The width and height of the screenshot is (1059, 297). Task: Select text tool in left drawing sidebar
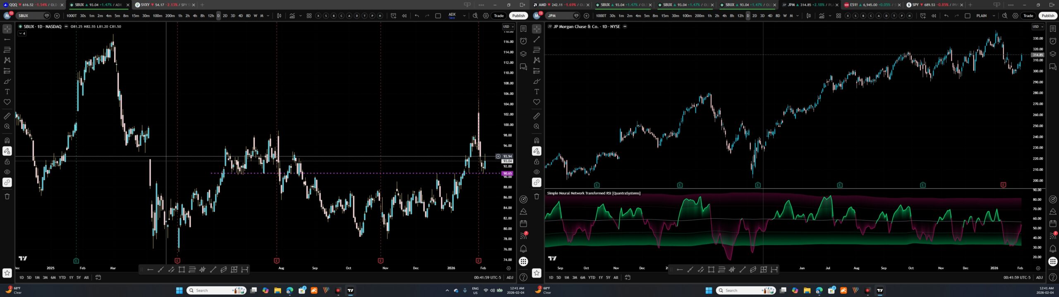[x=7, y=92]
